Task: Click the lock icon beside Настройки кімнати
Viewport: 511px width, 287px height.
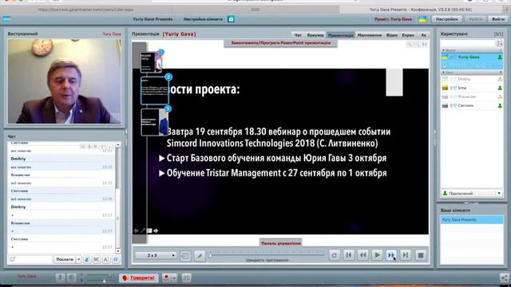Action: click(231, 19)
